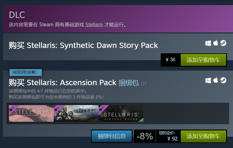Click the 捆绑包 bundle link text

tap(128, 83)
